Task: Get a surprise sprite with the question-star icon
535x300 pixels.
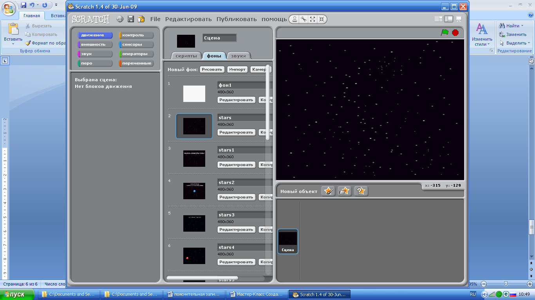Action: click(361, 191)
